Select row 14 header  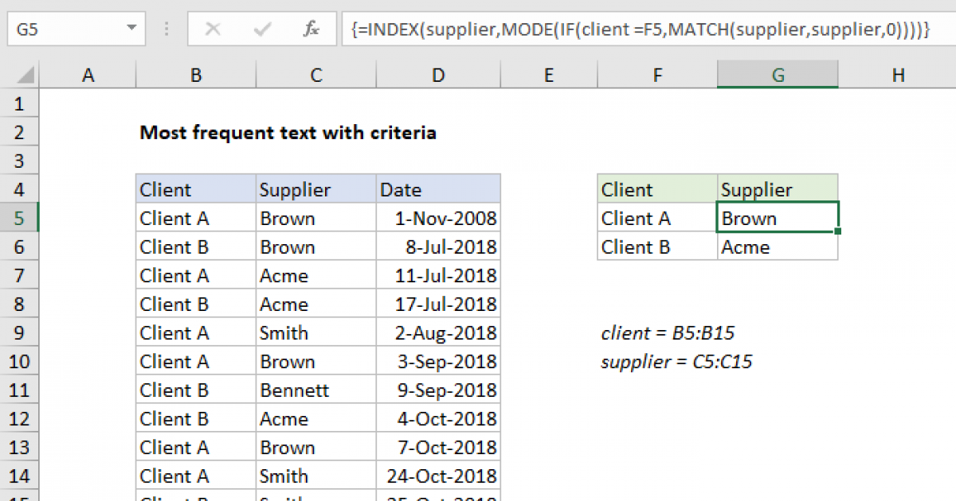(x=20, y=476)
